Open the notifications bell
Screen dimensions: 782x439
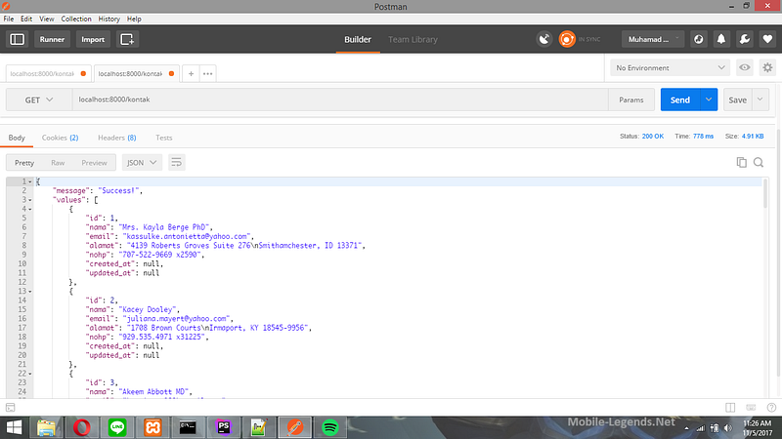(x=721, y=39)
